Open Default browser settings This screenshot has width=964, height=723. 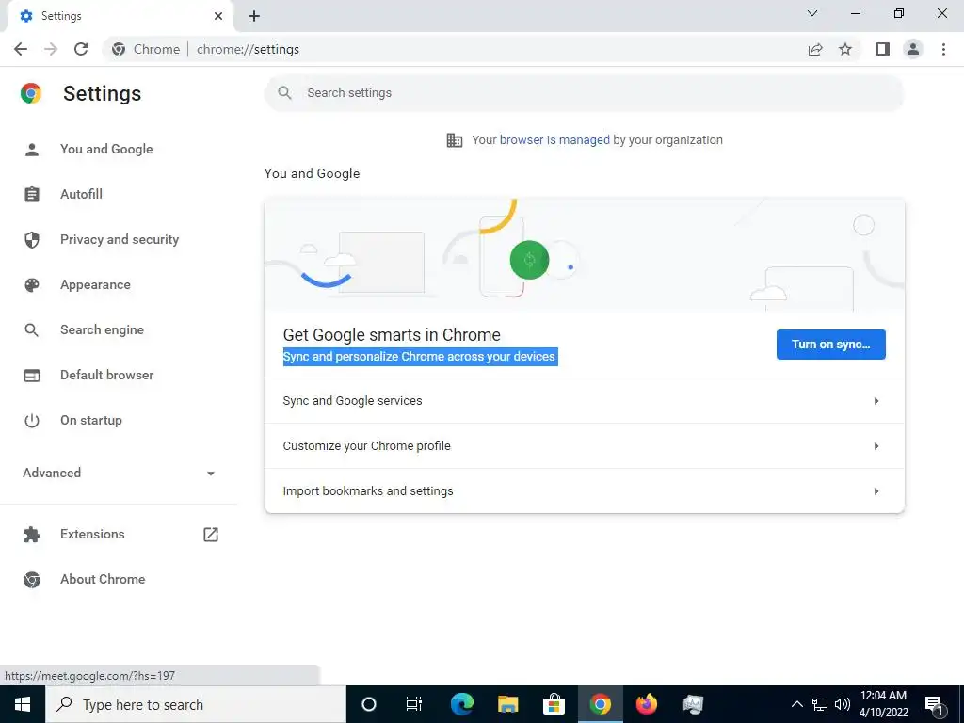coord(107,375)
